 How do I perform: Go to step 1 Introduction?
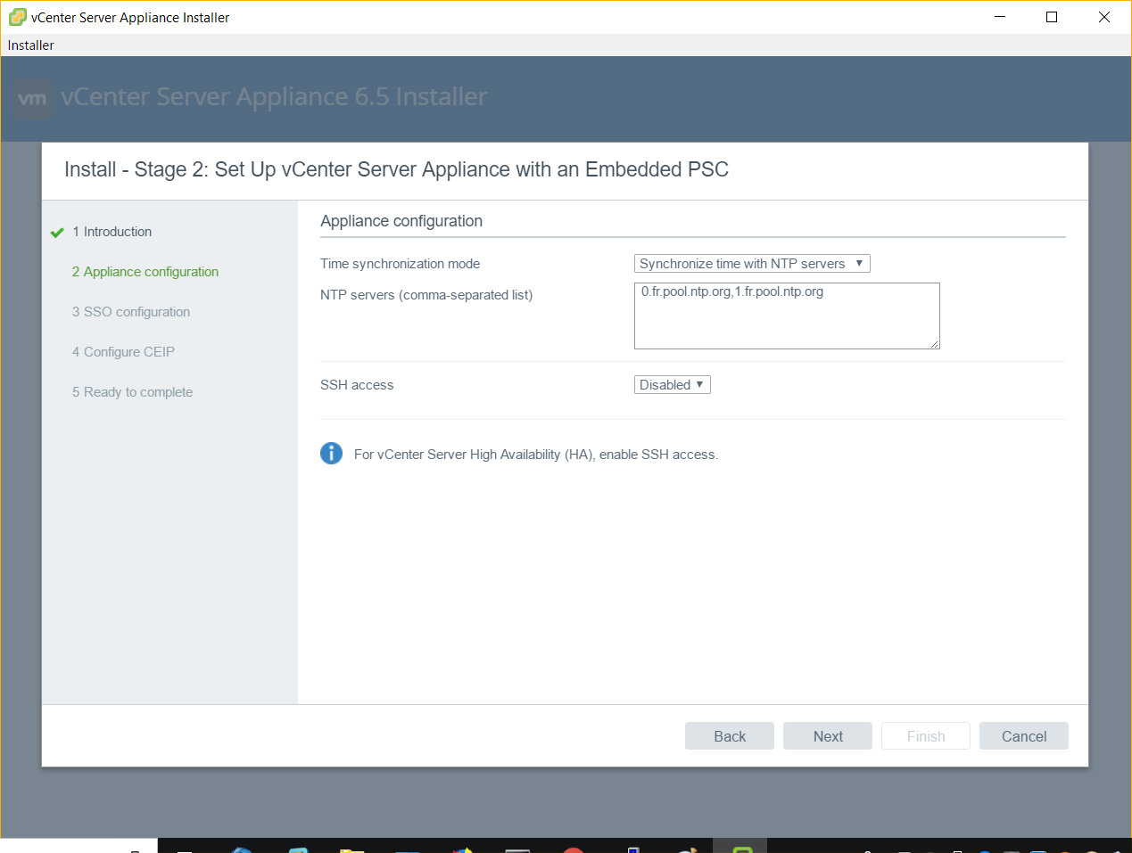point(112,232)
